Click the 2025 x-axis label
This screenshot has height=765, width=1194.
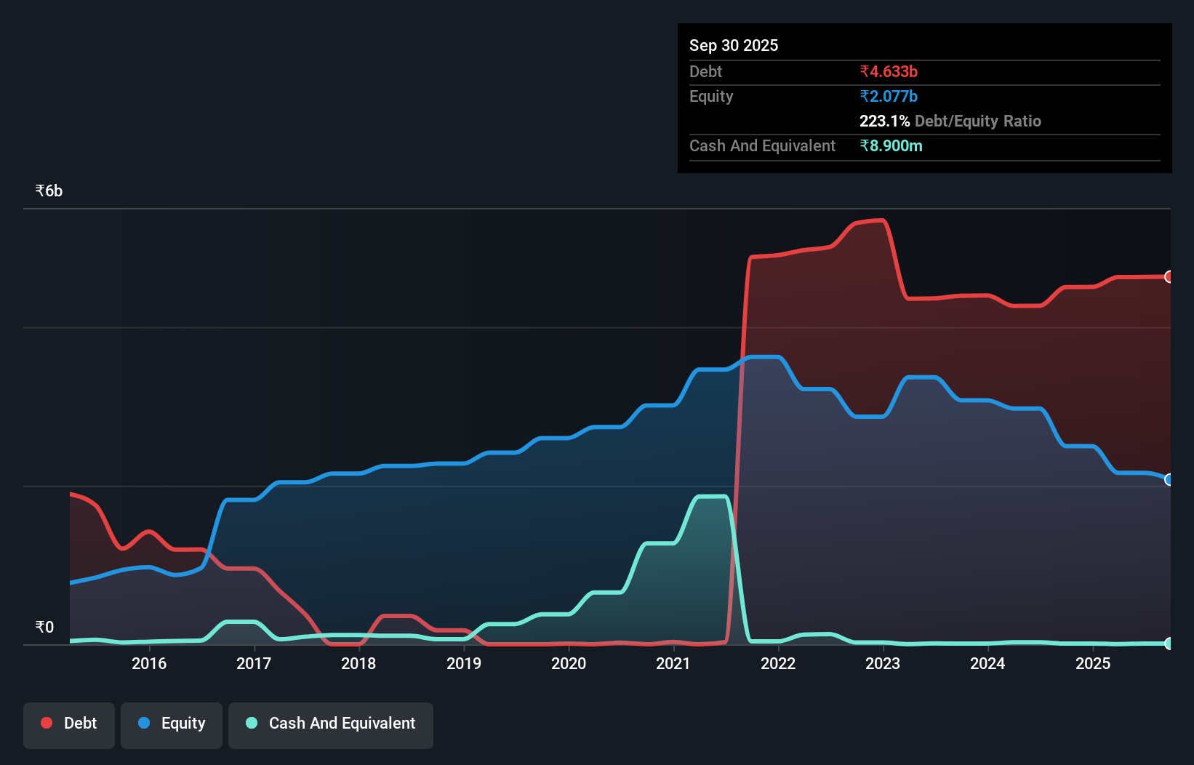point(1093,663)
